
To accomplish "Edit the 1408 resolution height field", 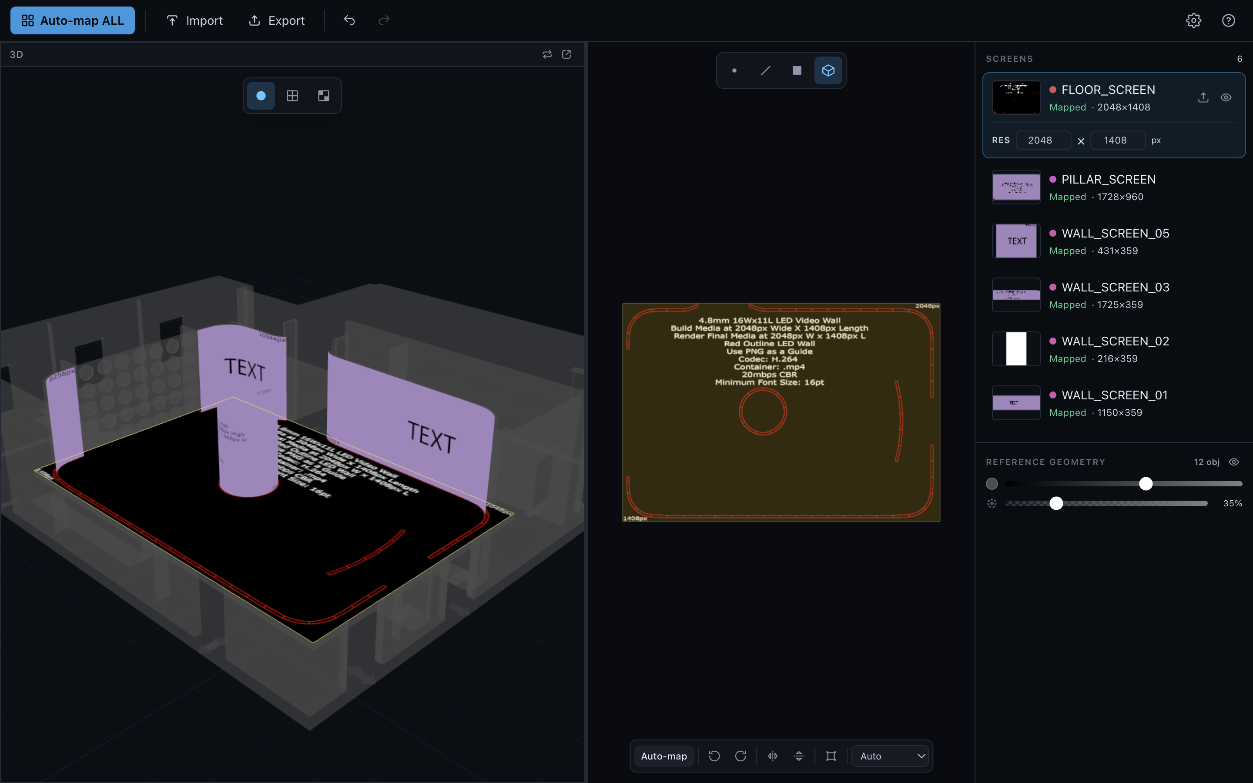I will pos(1117,141).
